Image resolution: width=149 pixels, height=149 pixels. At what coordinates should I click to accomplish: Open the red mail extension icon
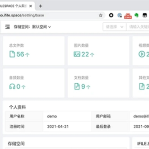coord(128,16)
